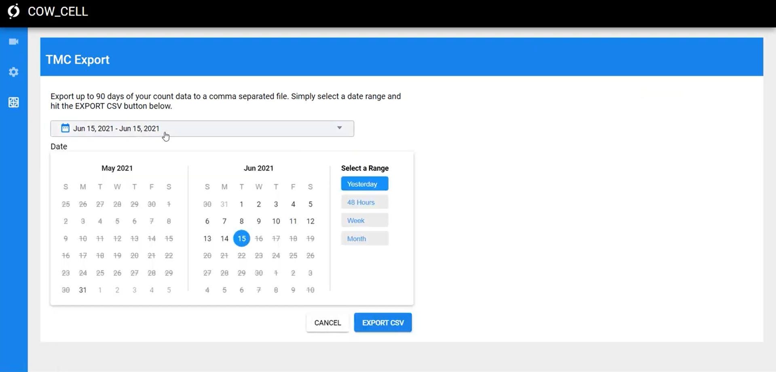
Task: Pick June 12 in the calendar
Action: [310, 221]
